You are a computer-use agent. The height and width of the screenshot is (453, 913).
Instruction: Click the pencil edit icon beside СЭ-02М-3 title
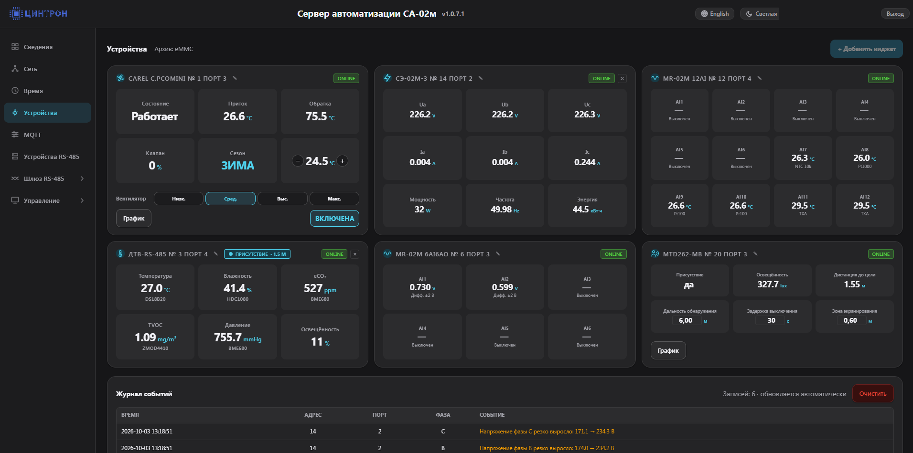click(x=481, y=78)
